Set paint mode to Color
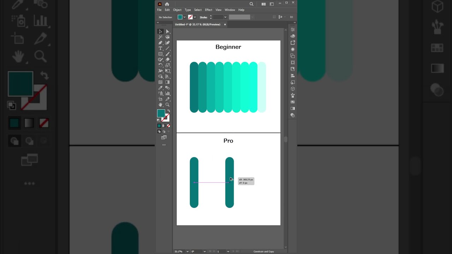 pos(159,126)
